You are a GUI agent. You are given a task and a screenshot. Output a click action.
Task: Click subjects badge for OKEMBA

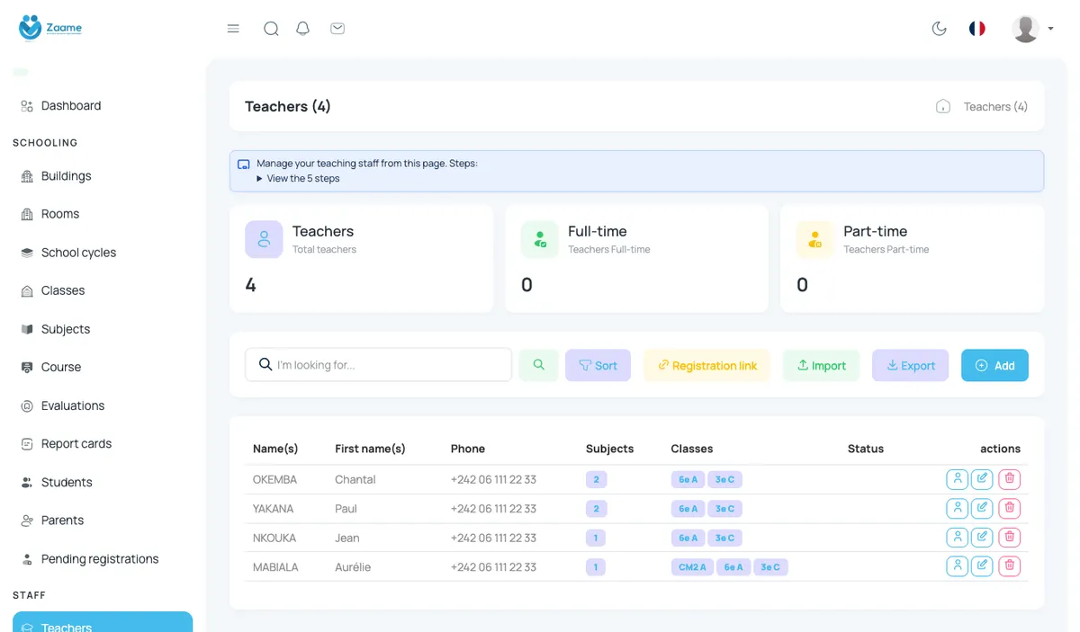(x=596, y=479)
